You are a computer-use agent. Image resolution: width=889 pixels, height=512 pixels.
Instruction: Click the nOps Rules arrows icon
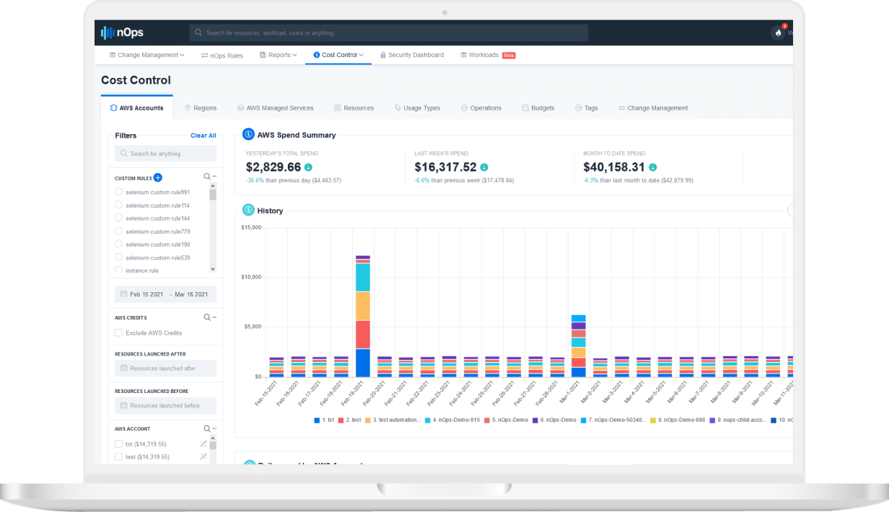coord(204,55)
